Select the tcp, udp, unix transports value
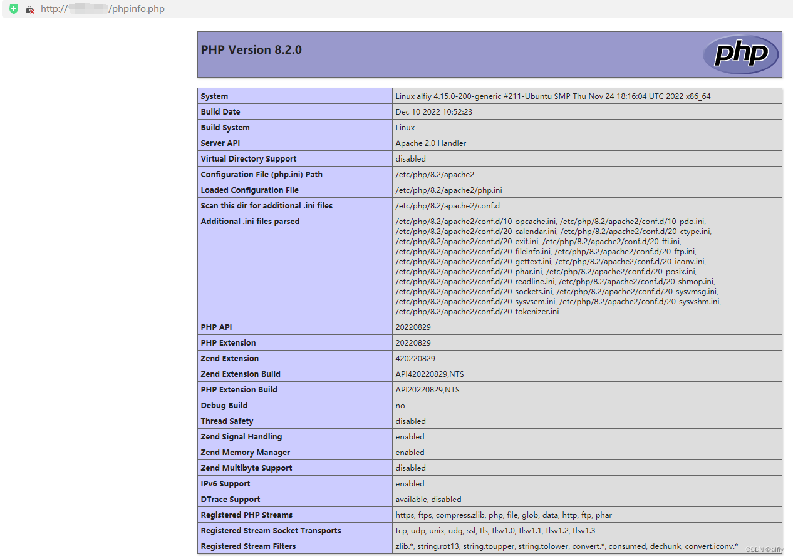 pos(495,531)
